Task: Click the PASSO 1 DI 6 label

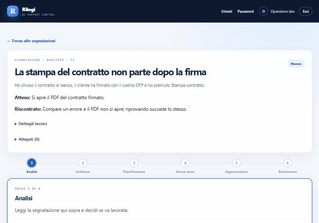Action: (28, 188)
